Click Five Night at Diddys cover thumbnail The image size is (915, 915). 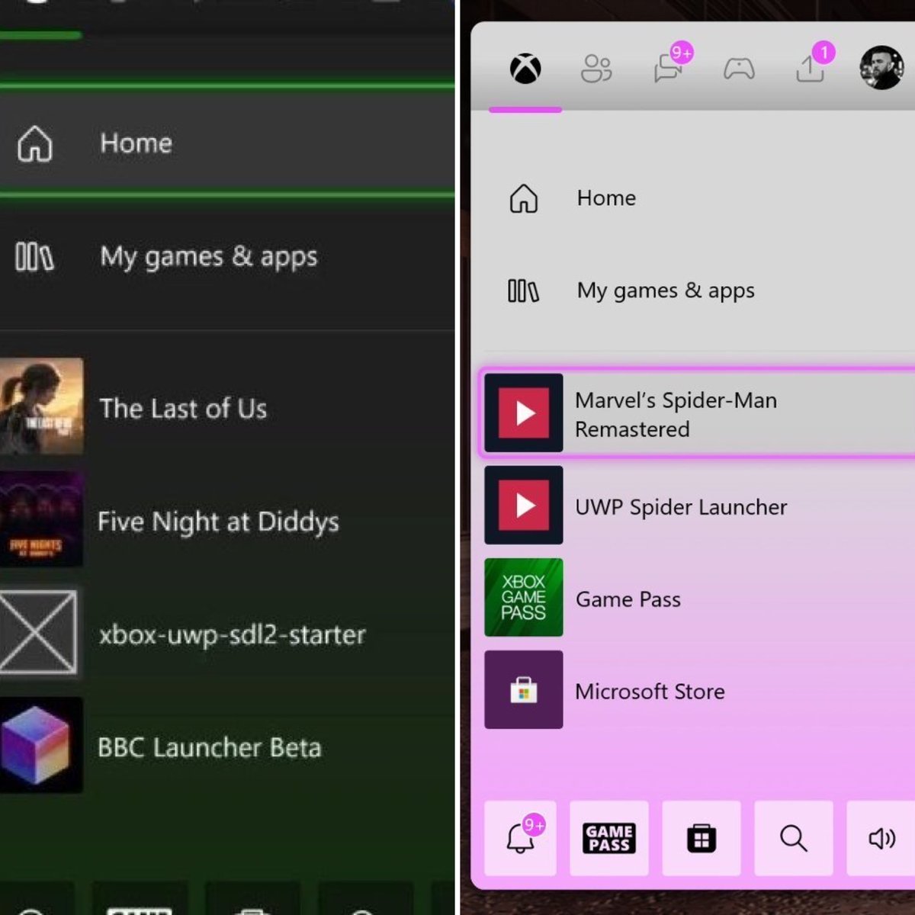[41, 519]
